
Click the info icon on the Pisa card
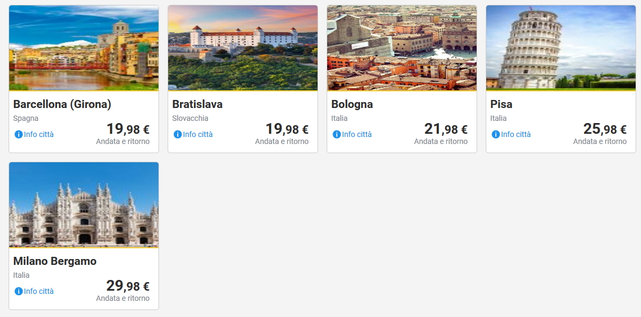(x=495, y=134)
